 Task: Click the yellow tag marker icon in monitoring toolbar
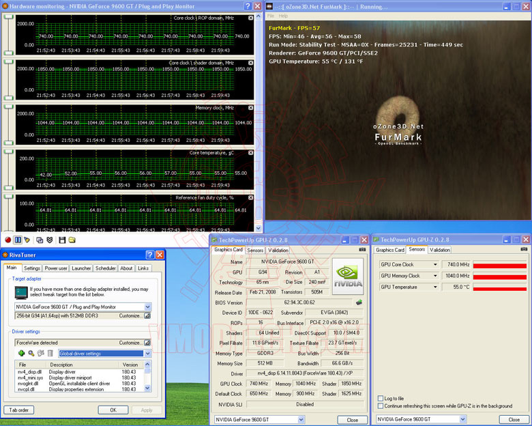click(27, 240)
